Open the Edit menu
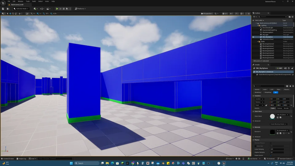Screen dimensions: 295x166 pyautogui.click(x=14, y=1)
